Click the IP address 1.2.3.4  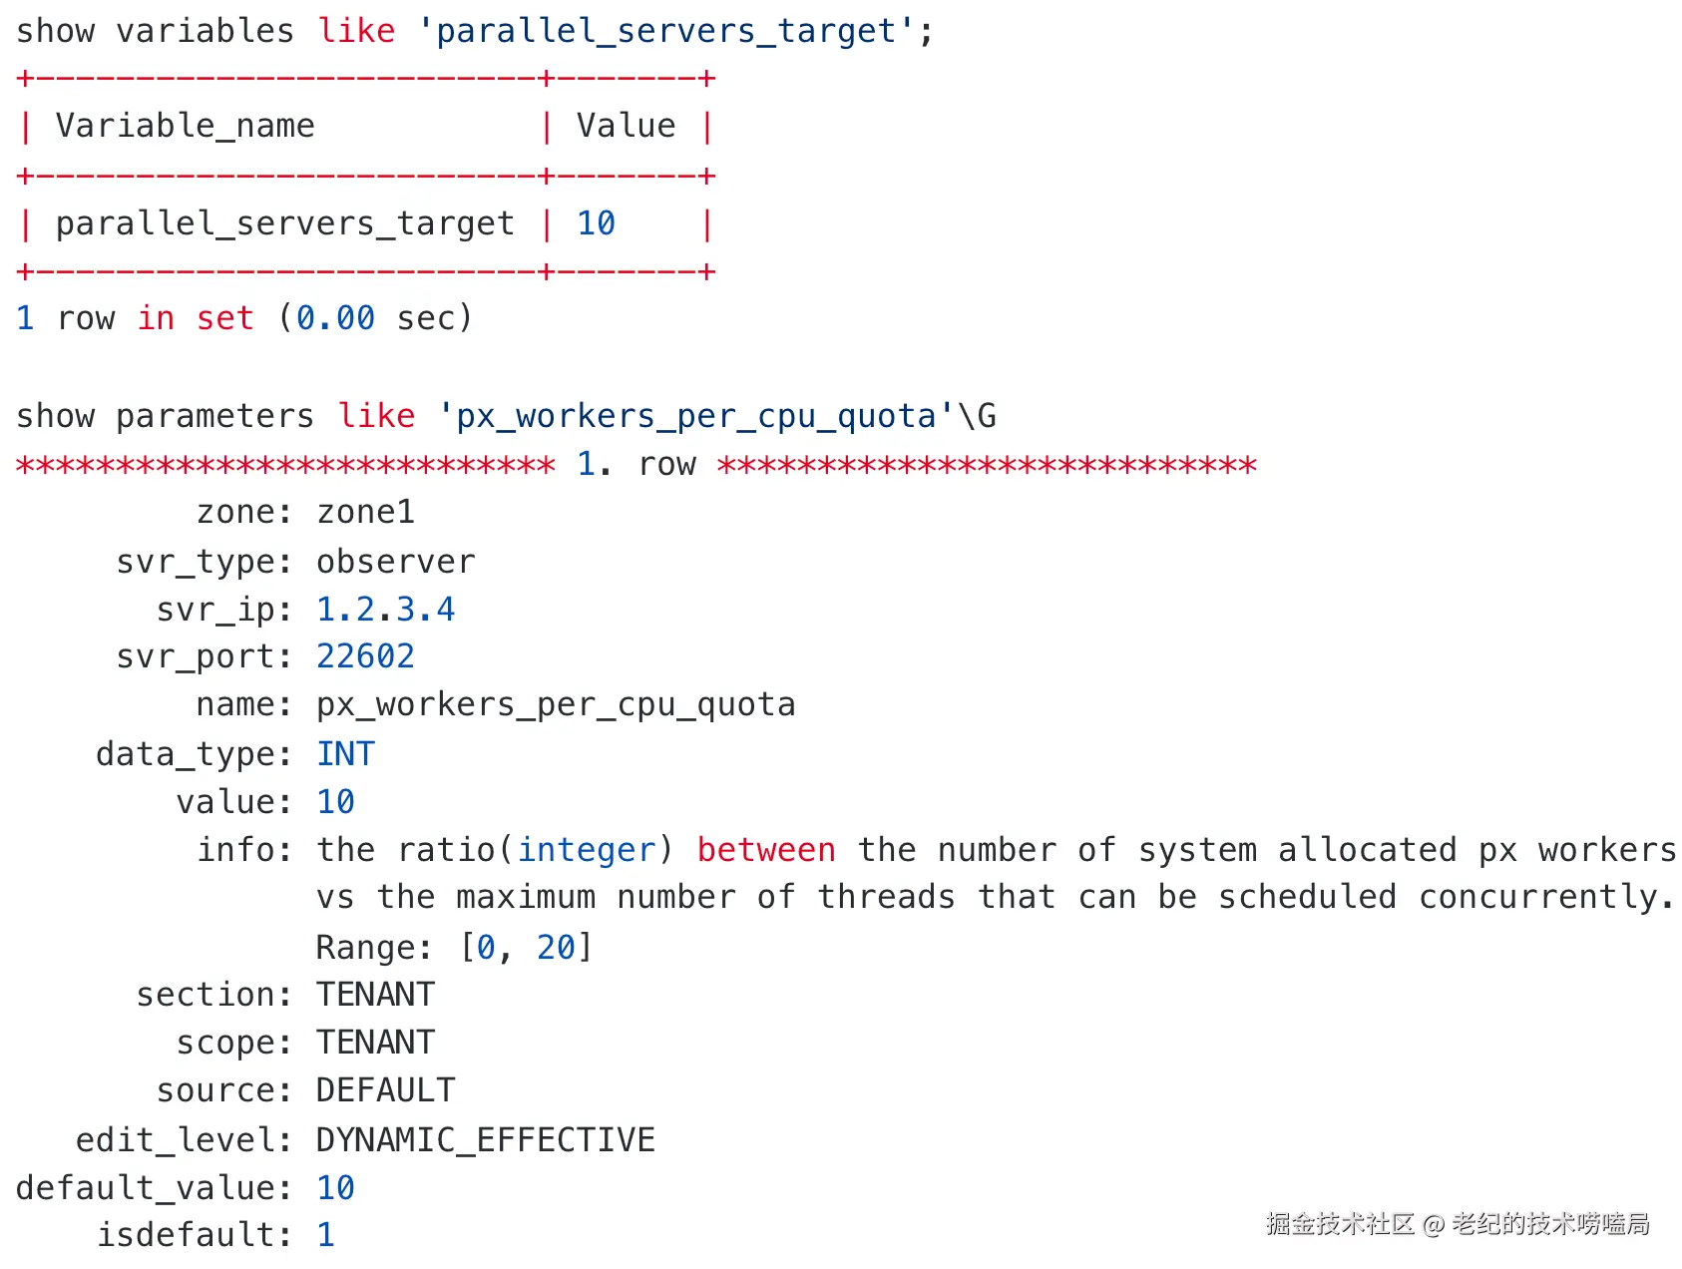(x=385, y=610)
